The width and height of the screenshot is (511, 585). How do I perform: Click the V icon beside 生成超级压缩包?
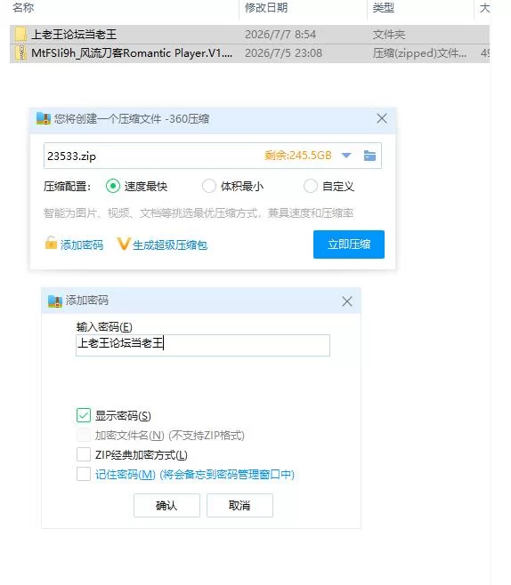123,244
